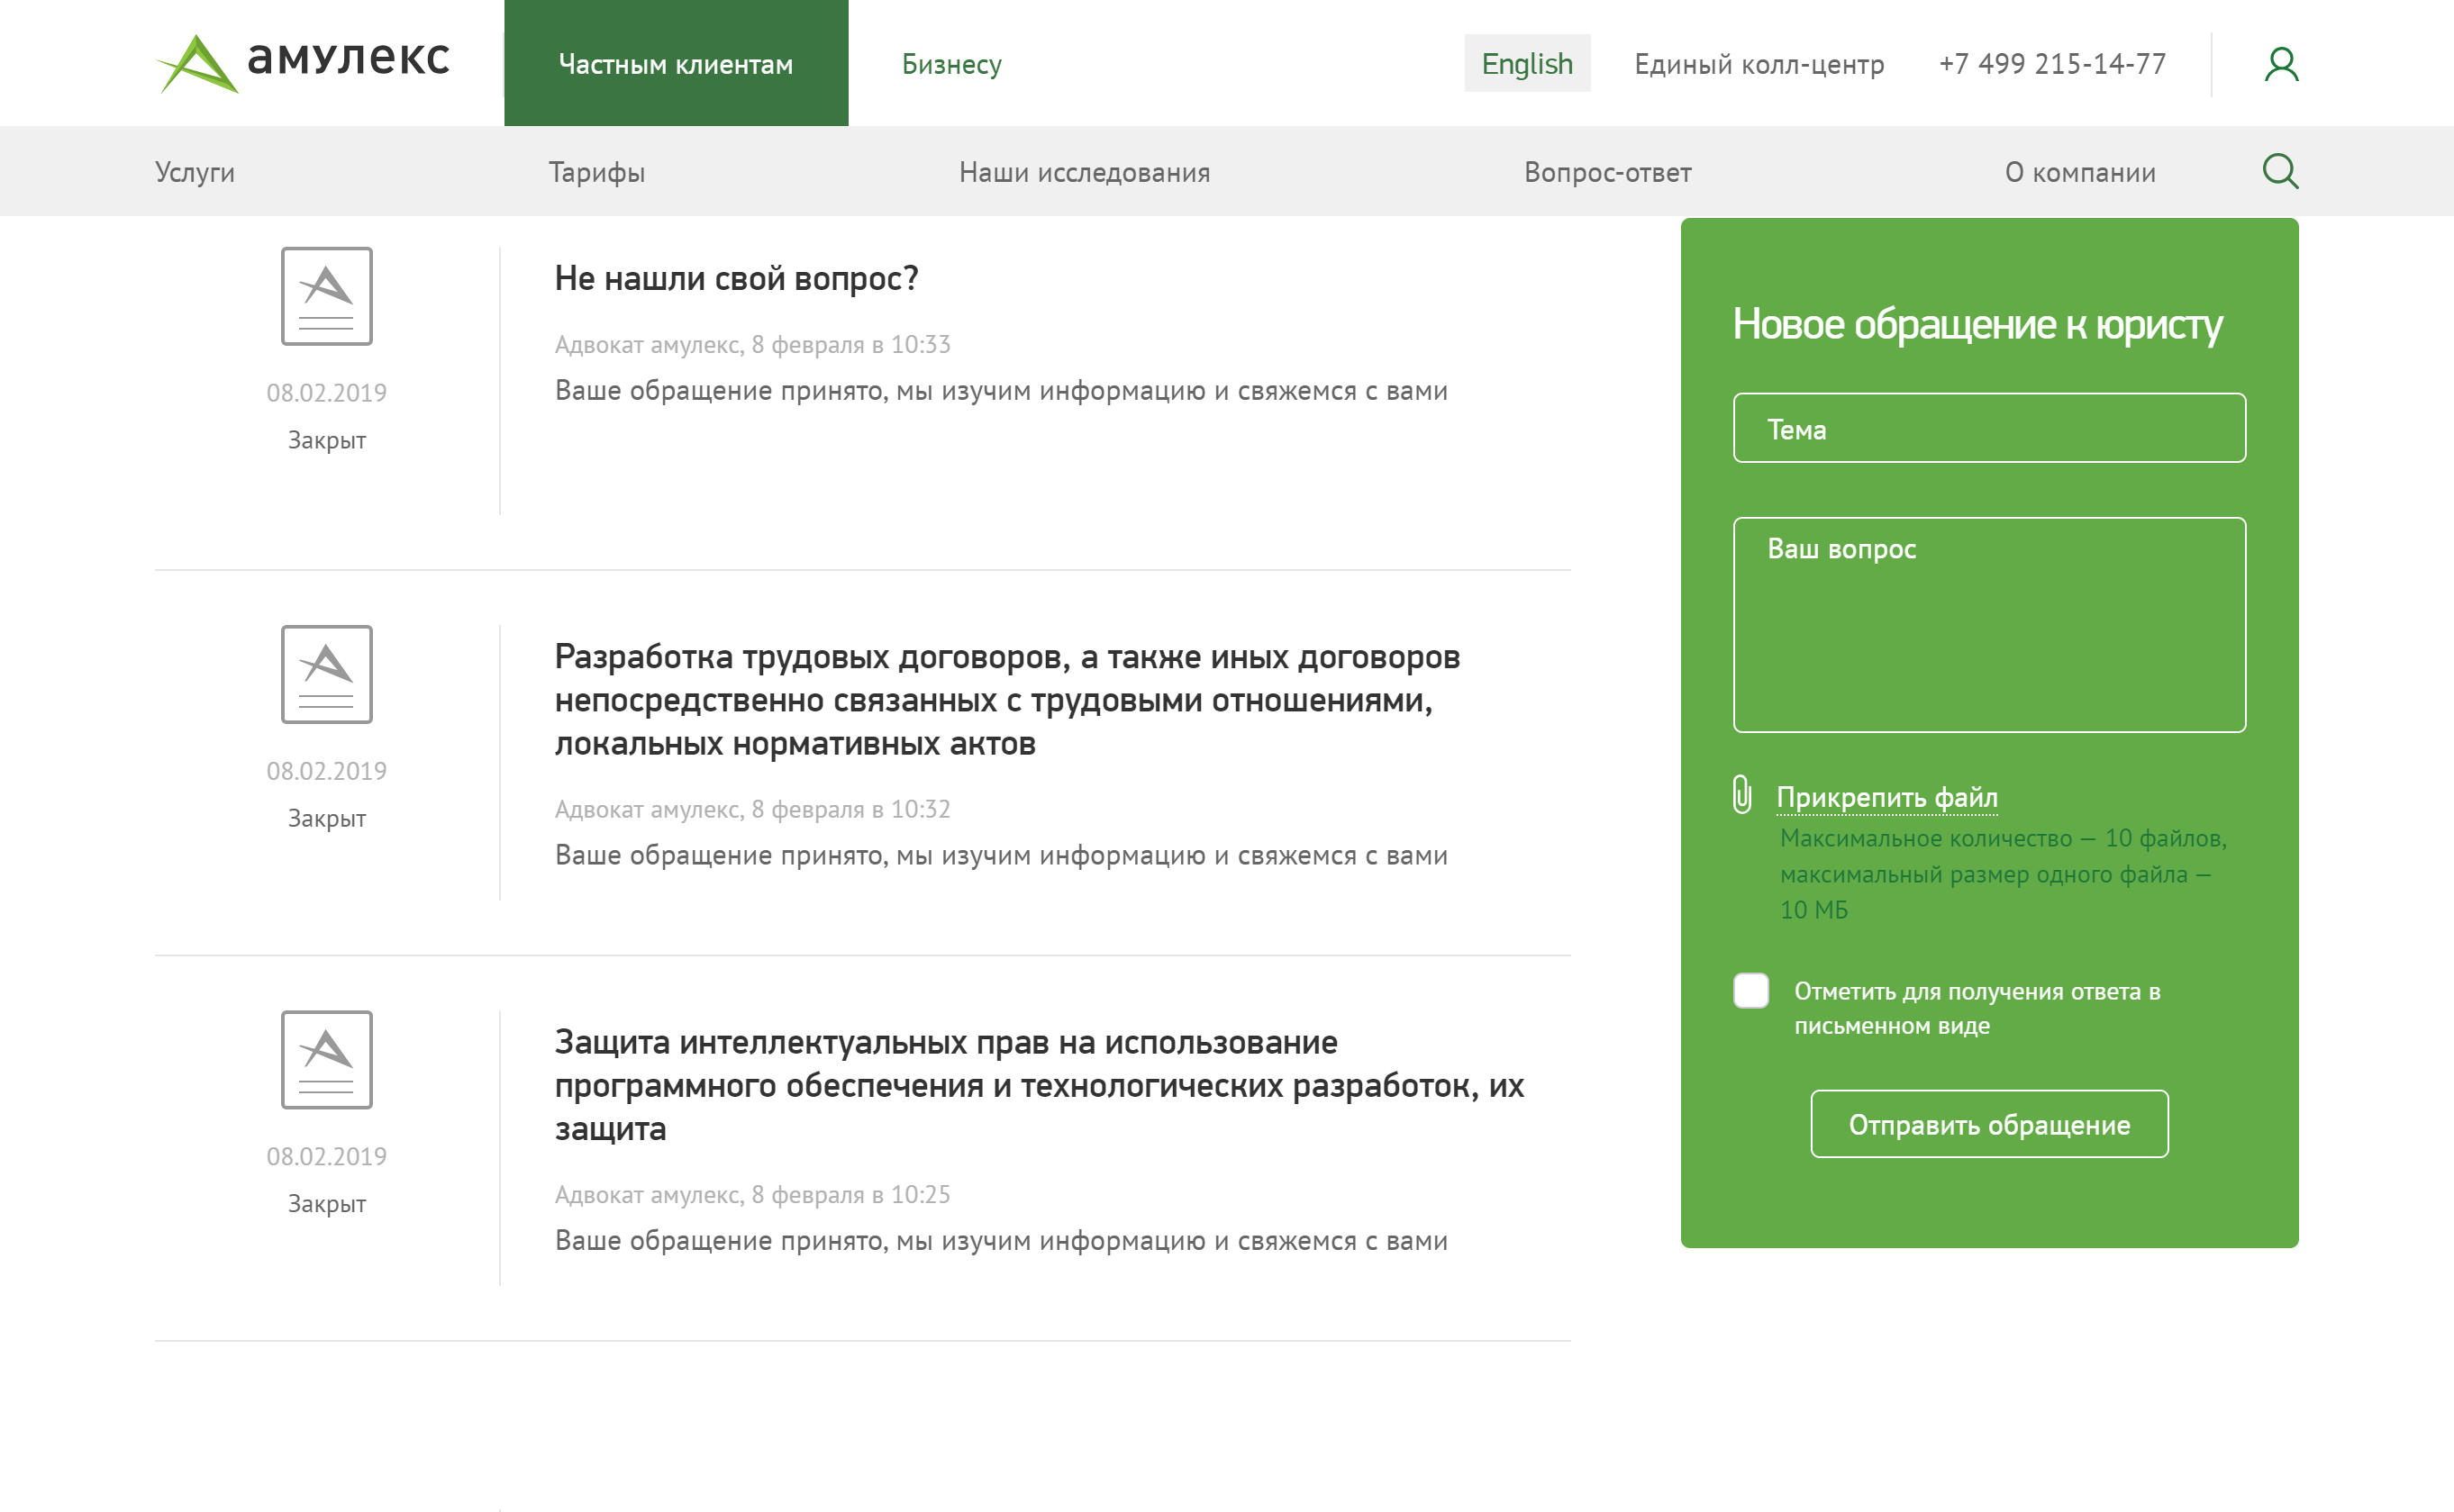Open the 'Вопрос-ответ' section
Viewport: 2454px width, 1512px height.
coord(1608,172)
